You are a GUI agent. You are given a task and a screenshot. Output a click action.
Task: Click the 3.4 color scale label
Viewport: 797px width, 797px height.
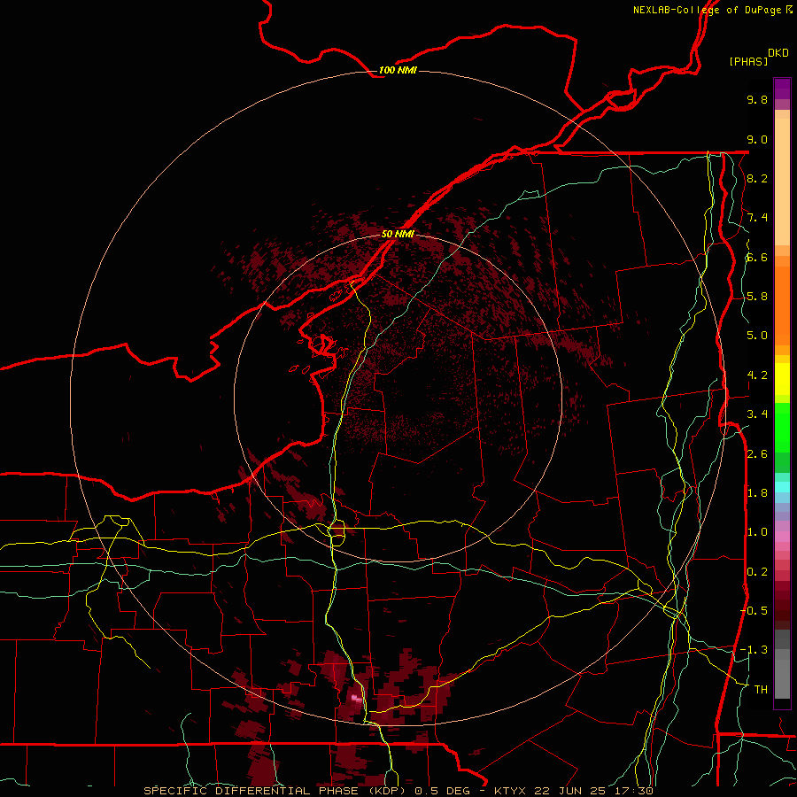[757, 414]
